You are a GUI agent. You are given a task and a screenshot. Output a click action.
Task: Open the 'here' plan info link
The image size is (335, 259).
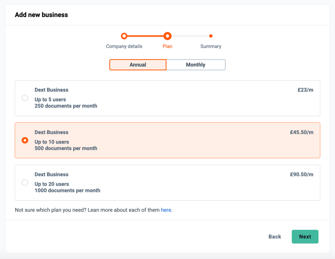(x=166, y=210)
